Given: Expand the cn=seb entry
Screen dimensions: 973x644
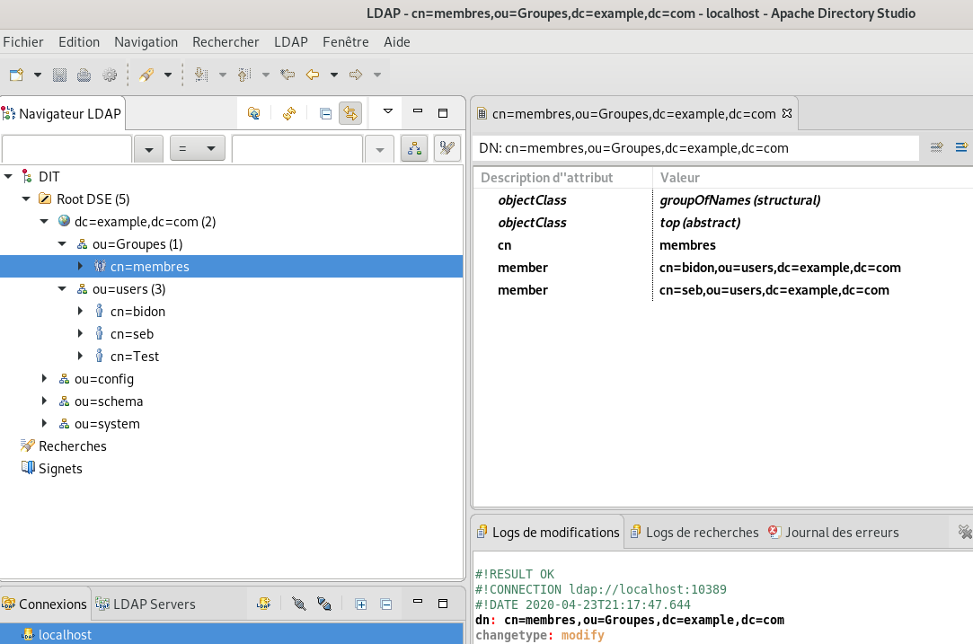Looking at the screenshot, I should pos(80,333).
